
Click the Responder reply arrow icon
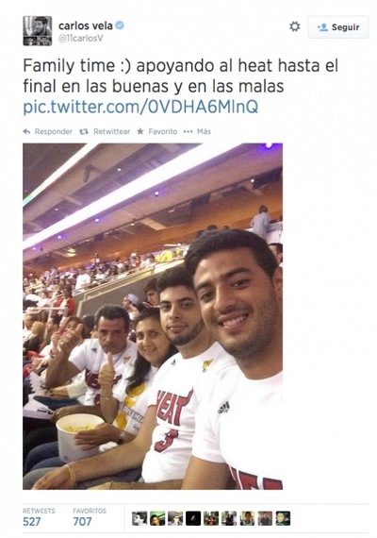coord(26,131)
